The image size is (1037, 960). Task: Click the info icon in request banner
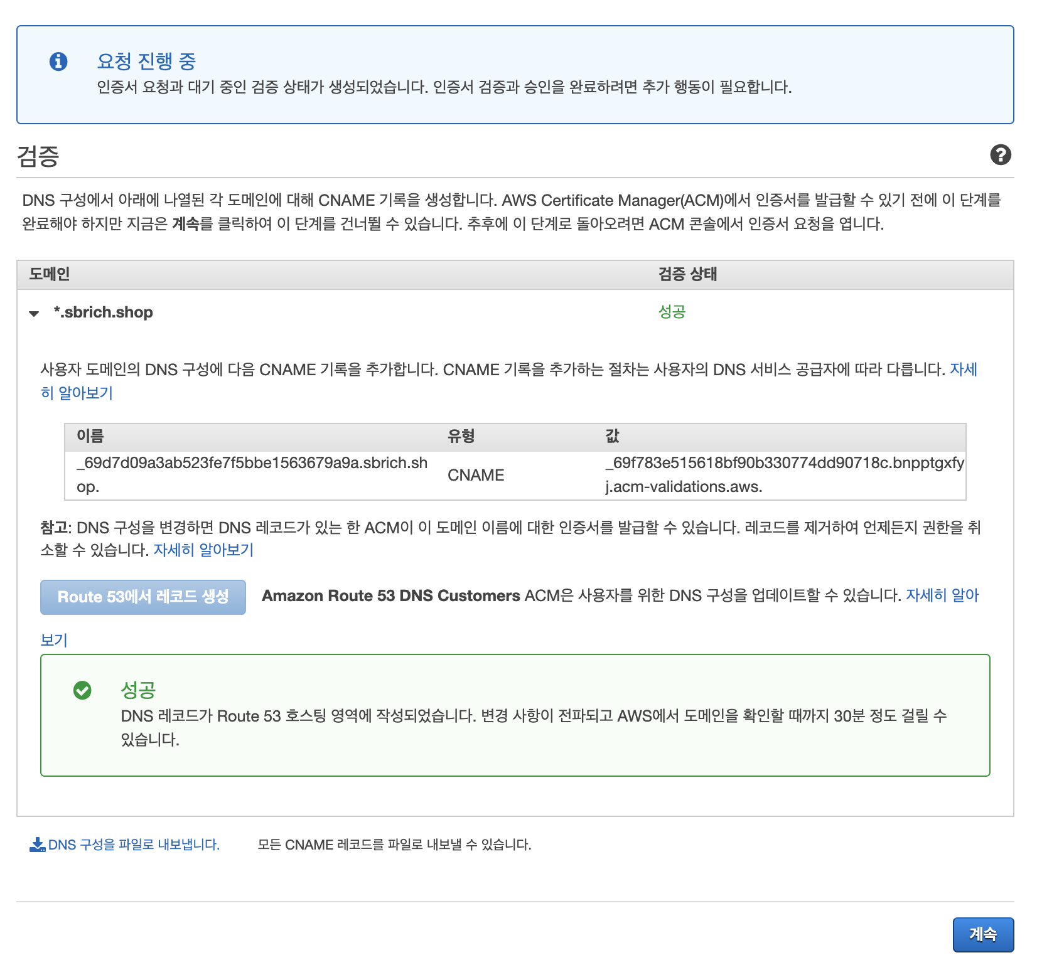tap(58, 61)
